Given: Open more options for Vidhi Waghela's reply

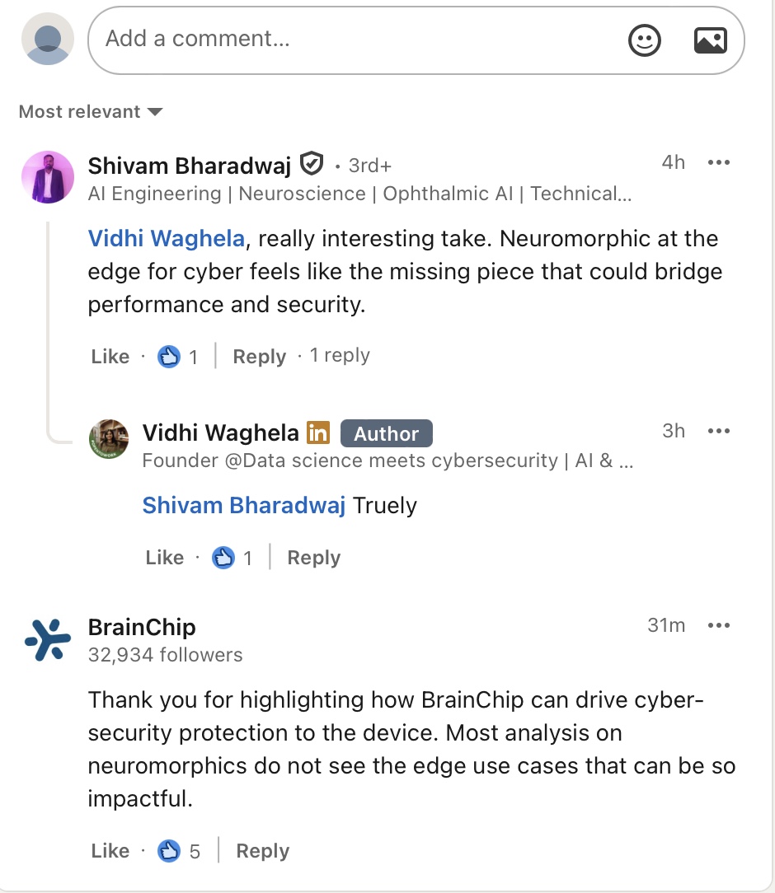Looking at the screenshot, I should 719,431.
